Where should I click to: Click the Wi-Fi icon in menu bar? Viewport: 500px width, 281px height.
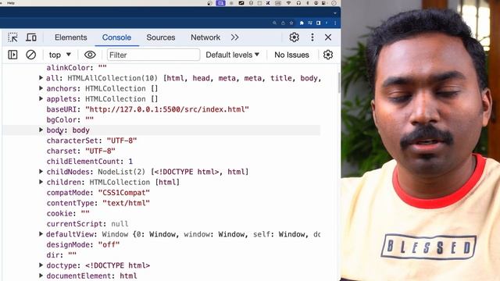pos(288,3)
